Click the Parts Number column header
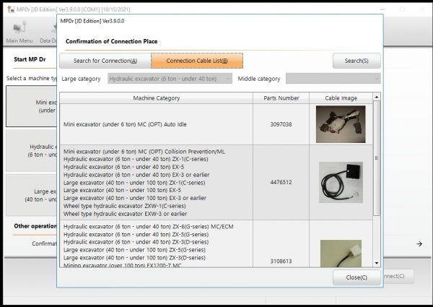433x307 pixels. pyautogui.click(x=281, y=98)
